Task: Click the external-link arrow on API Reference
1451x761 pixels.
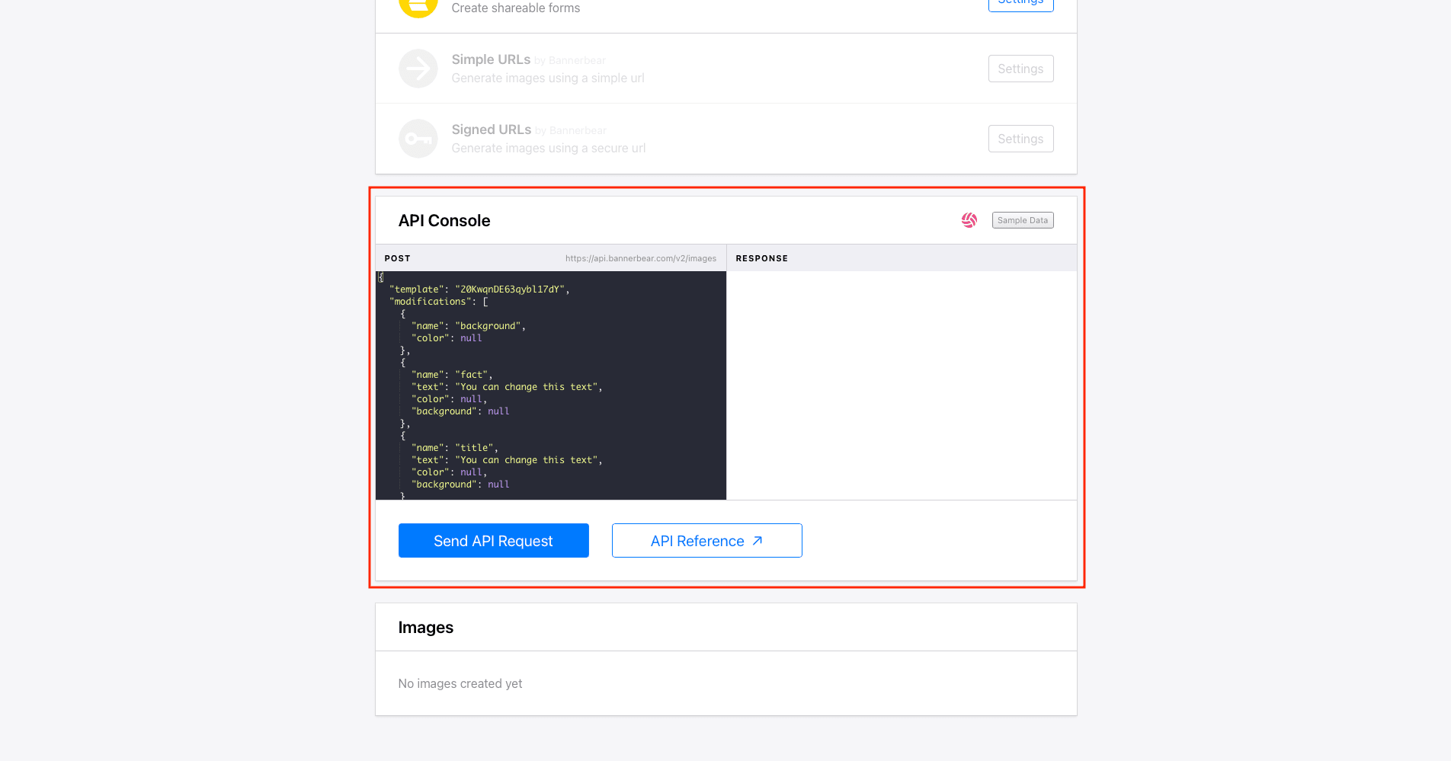Action: tap(757, 540)
